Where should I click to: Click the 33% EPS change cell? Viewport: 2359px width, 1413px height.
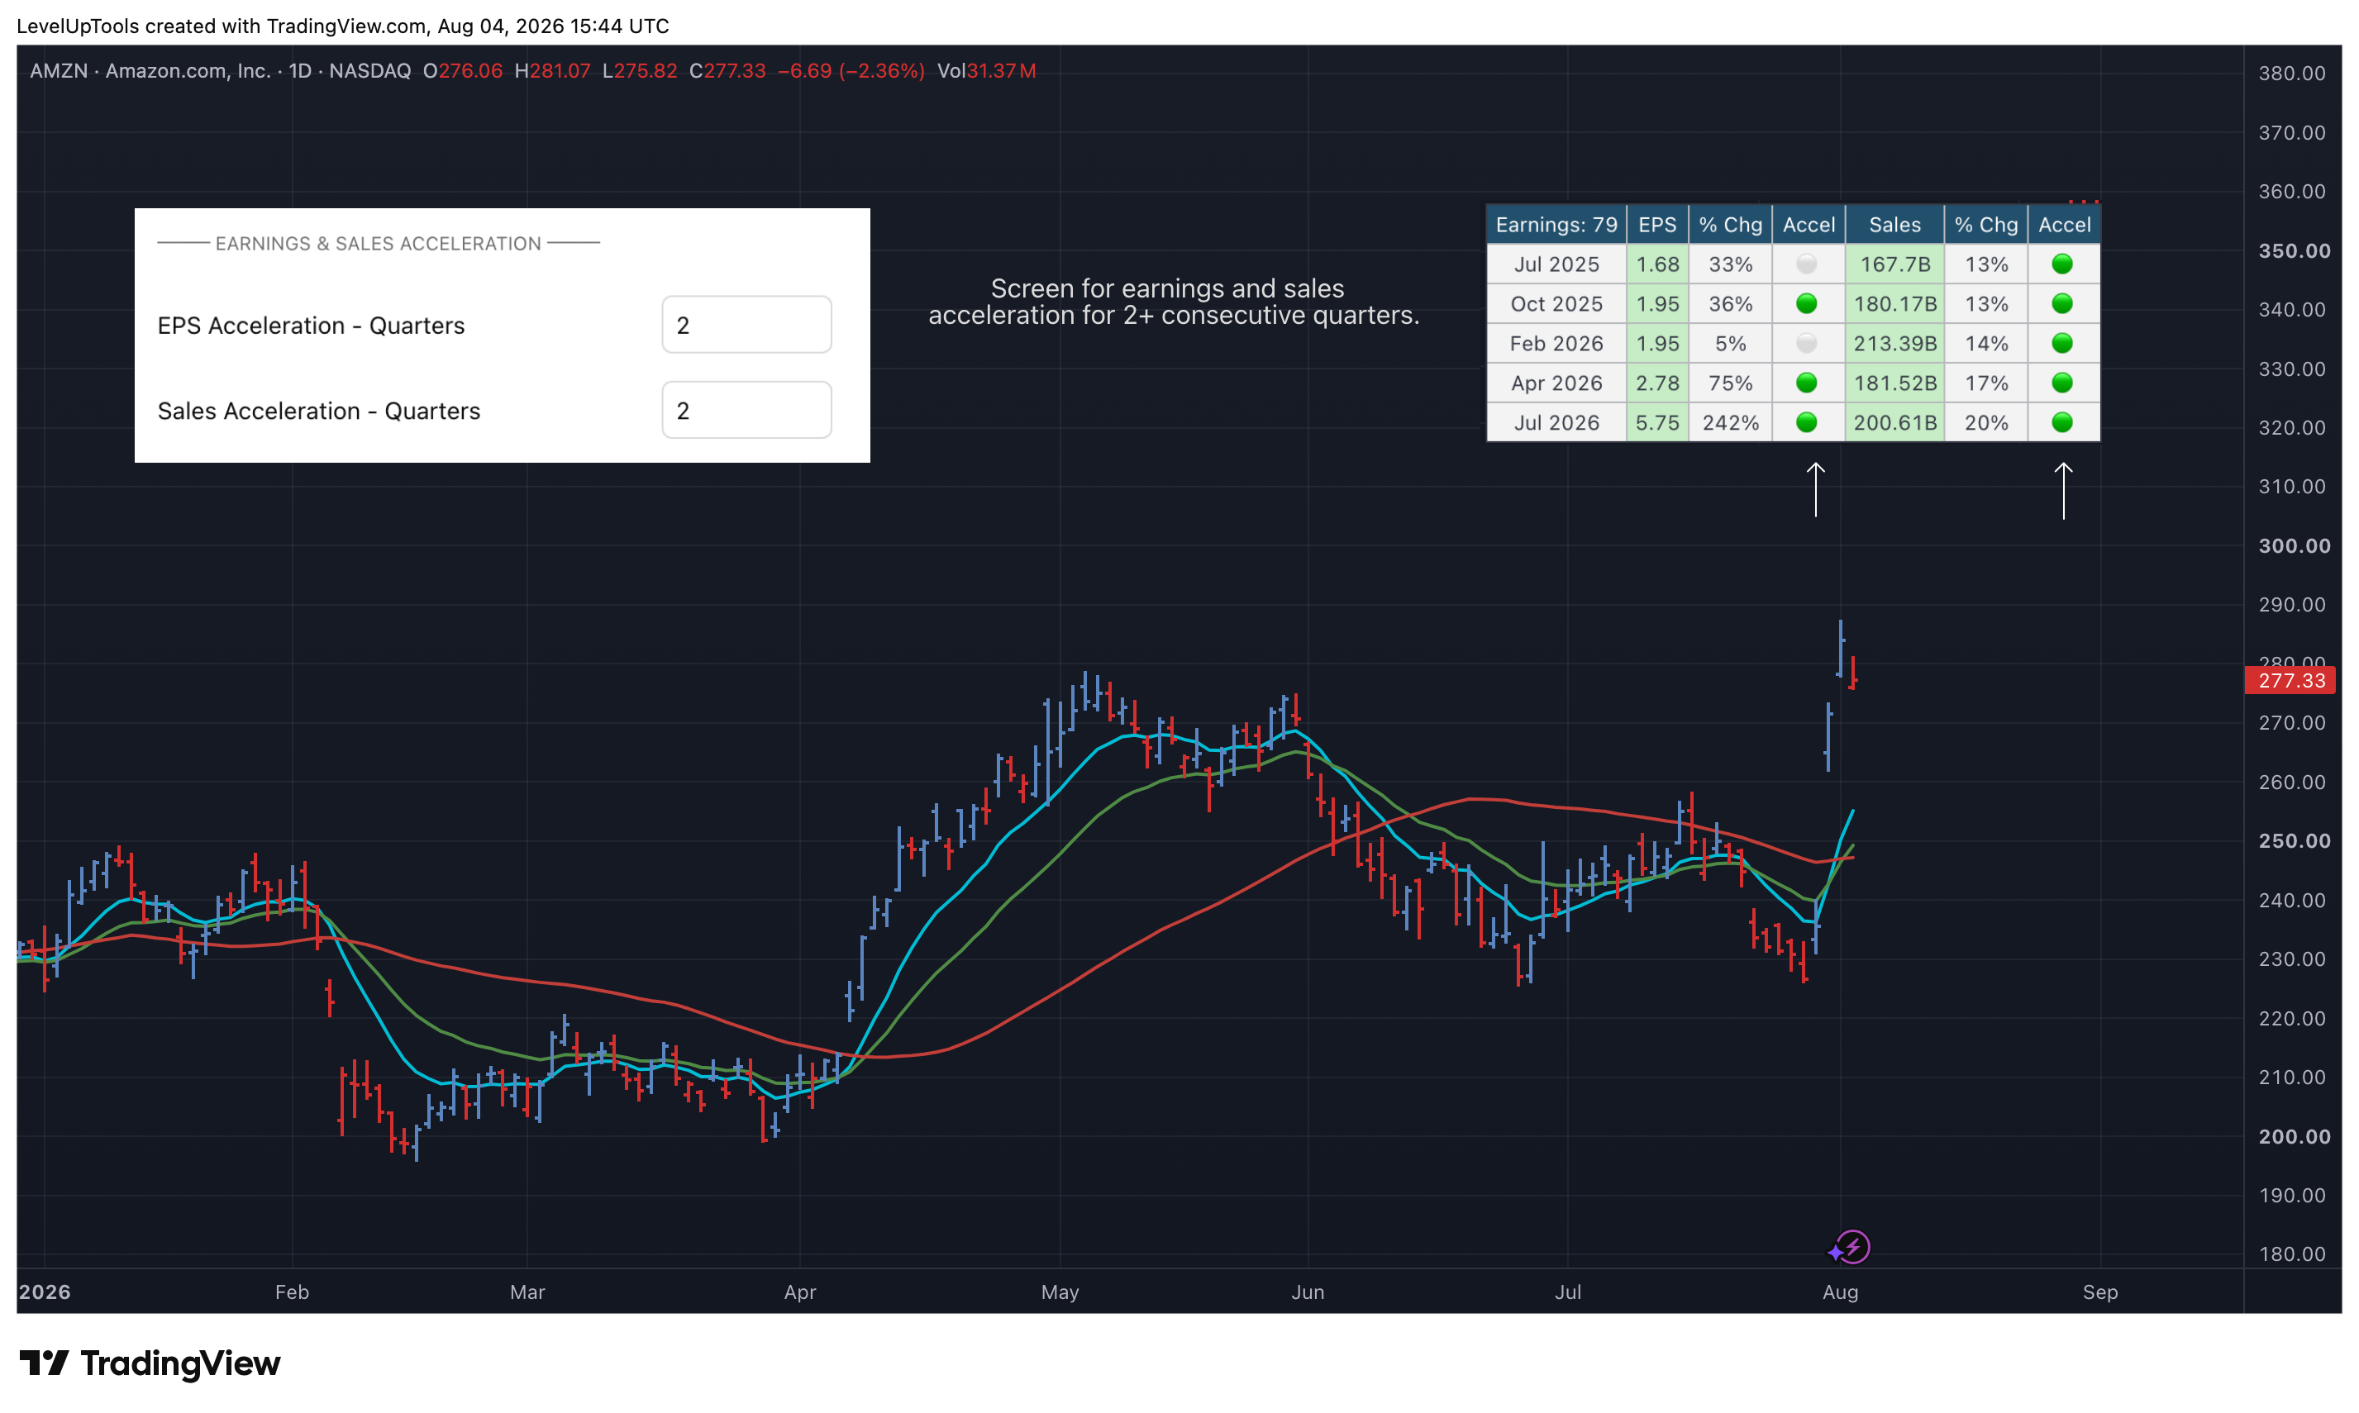pyautogui.click(x=1731, y=264)
